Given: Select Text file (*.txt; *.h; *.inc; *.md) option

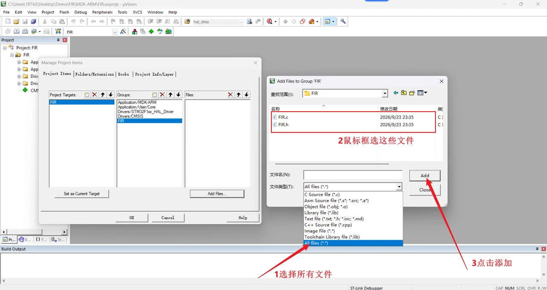Looking at the screenshot, I should pos(353,219).
